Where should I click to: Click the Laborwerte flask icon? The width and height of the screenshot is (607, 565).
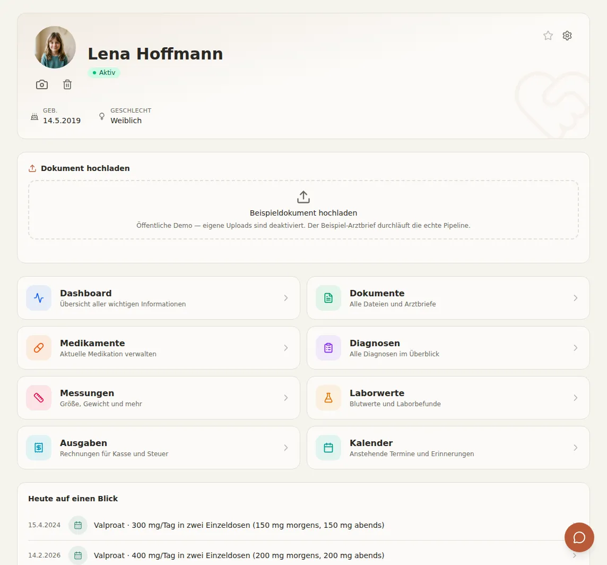pyautogui.click(x=328, y=398)
